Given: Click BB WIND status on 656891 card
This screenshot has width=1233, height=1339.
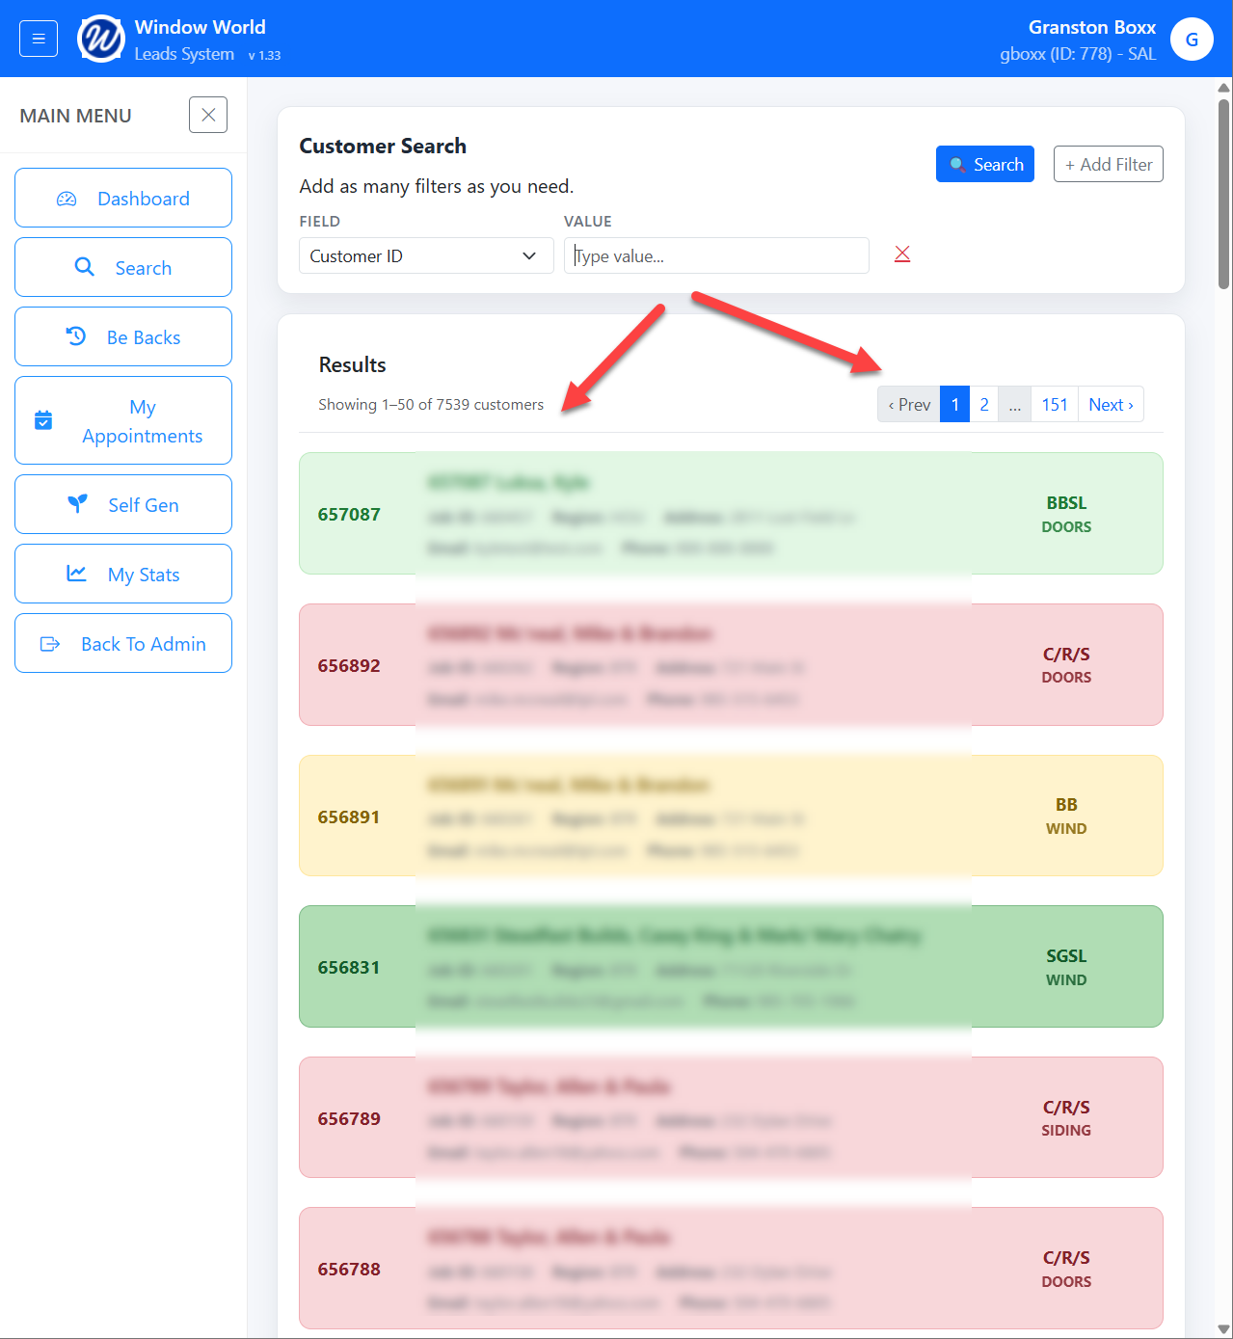Looking at the screenshot, I should [x=1066, y=816].
